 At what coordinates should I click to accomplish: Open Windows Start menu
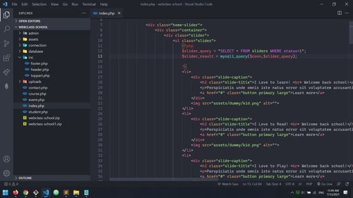pyautogui.click(x=6, y=193)
